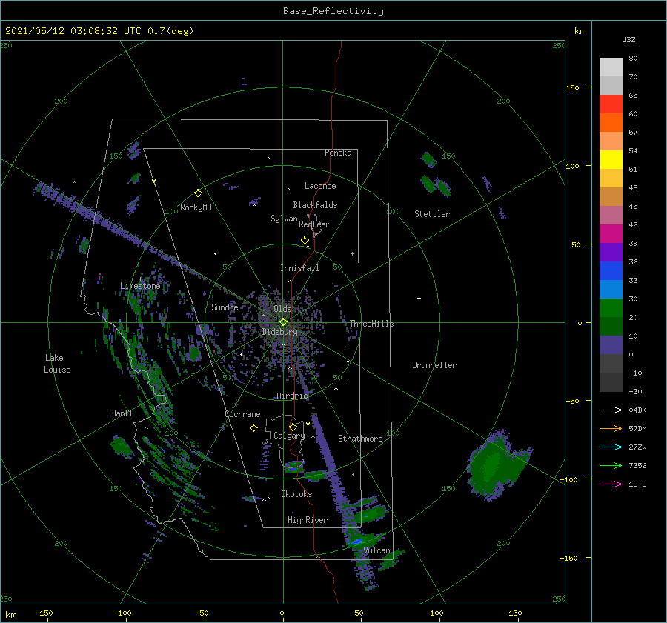
Task: Click the Banff label
Action: click(122, 413)
